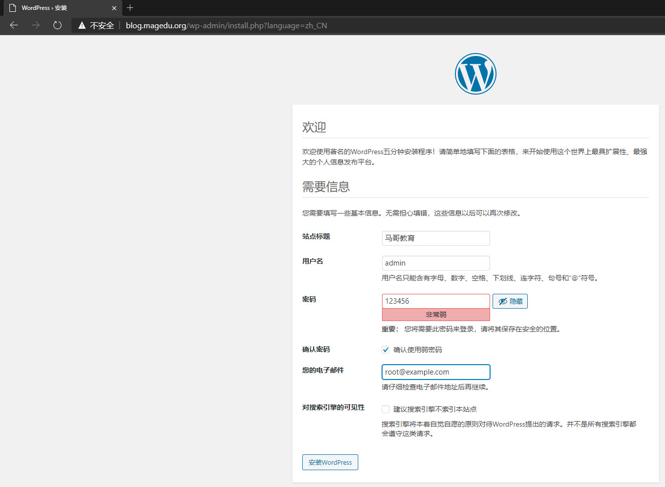The height and width of the screenshot is (487, 665).
Task: Click the address bar URL
Action: tap(226, 25)
